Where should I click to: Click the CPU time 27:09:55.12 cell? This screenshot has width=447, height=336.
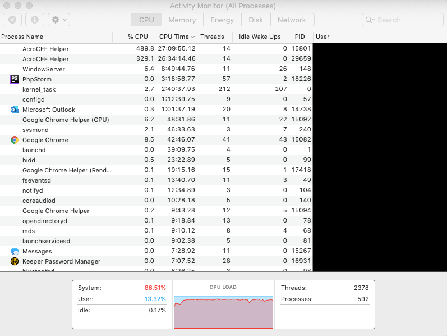(177, 48)
